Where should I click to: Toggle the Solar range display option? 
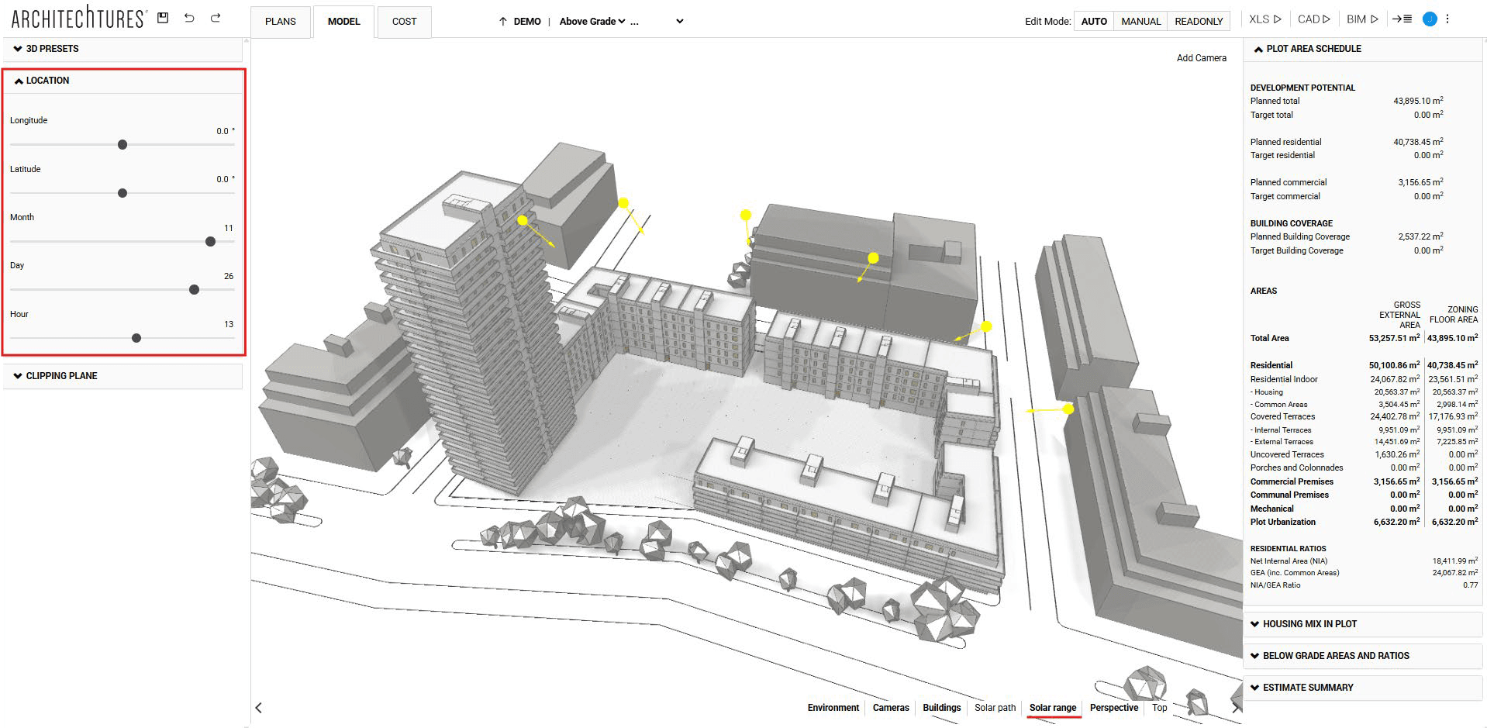tap(1053, 707)
